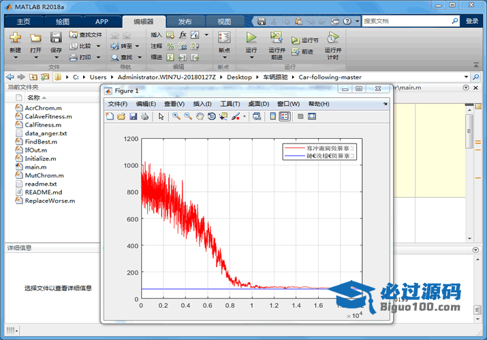Toggle the insert legend button

[x=285, y=116]
